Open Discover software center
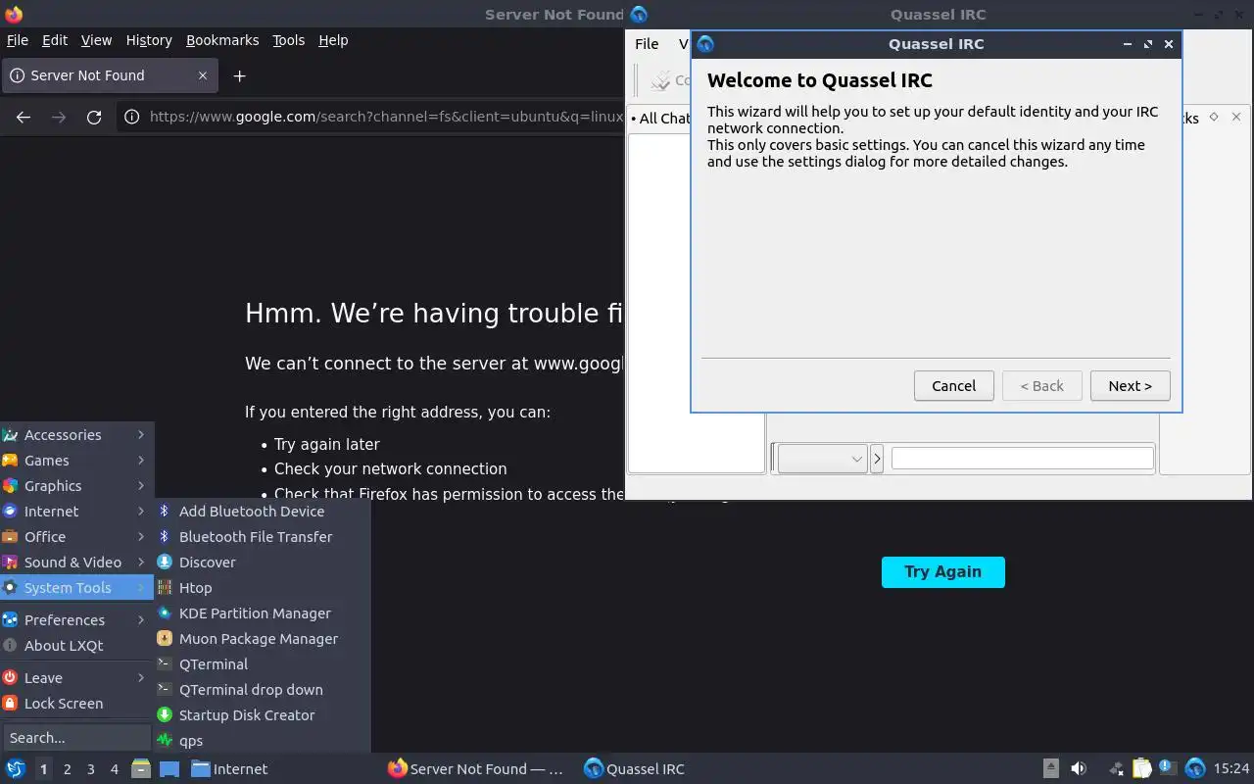This screenshot has height=784, width=1254. [263, 563]
